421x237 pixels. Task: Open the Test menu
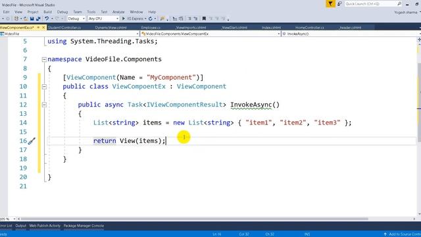click(104, 12)
